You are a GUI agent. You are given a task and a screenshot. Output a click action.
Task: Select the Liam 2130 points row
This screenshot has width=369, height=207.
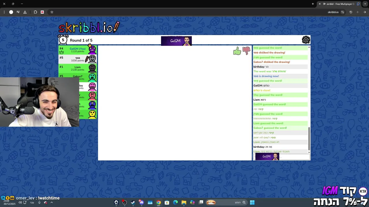[x=78, y=68]
